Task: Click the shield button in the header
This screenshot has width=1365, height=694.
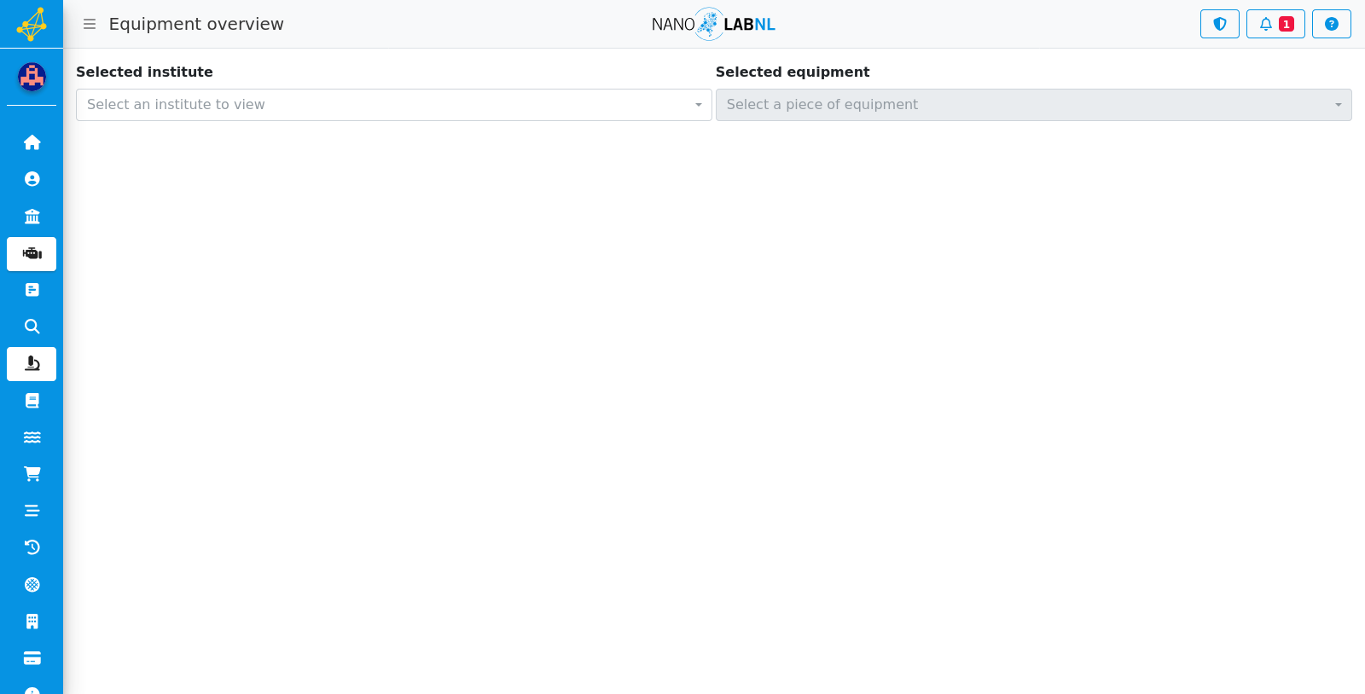Action: [x=1220, y=24]
